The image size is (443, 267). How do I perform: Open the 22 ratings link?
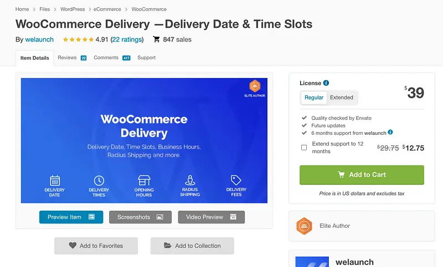click(x=127, y=39)
